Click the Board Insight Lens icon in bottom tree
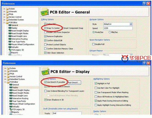This screenshot has width=152, height=118. (10, 96)
